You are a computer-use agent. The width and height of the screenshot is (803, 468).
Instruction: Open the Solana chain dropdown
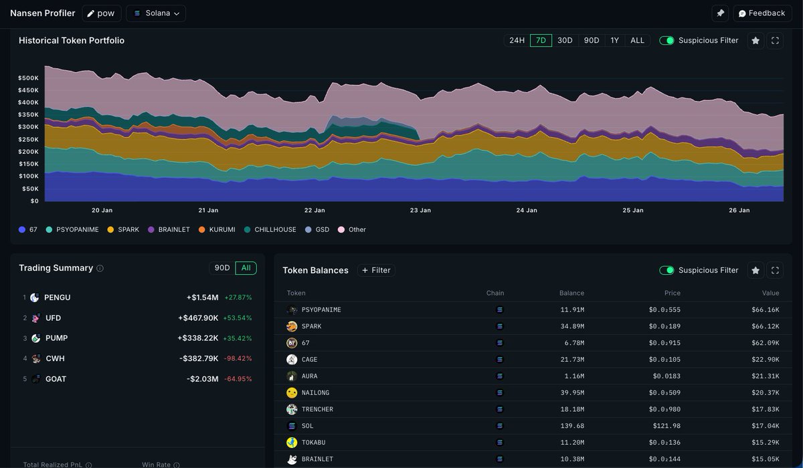click(156, 13)
